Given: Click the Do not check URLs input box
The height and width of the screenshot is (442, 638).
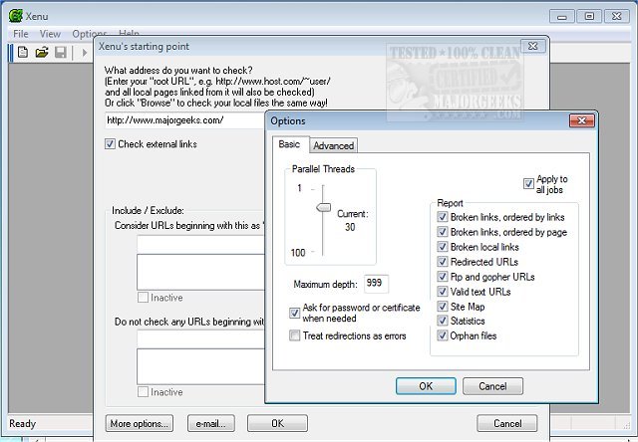Looking at the screenshot, I should coord(201,339).
